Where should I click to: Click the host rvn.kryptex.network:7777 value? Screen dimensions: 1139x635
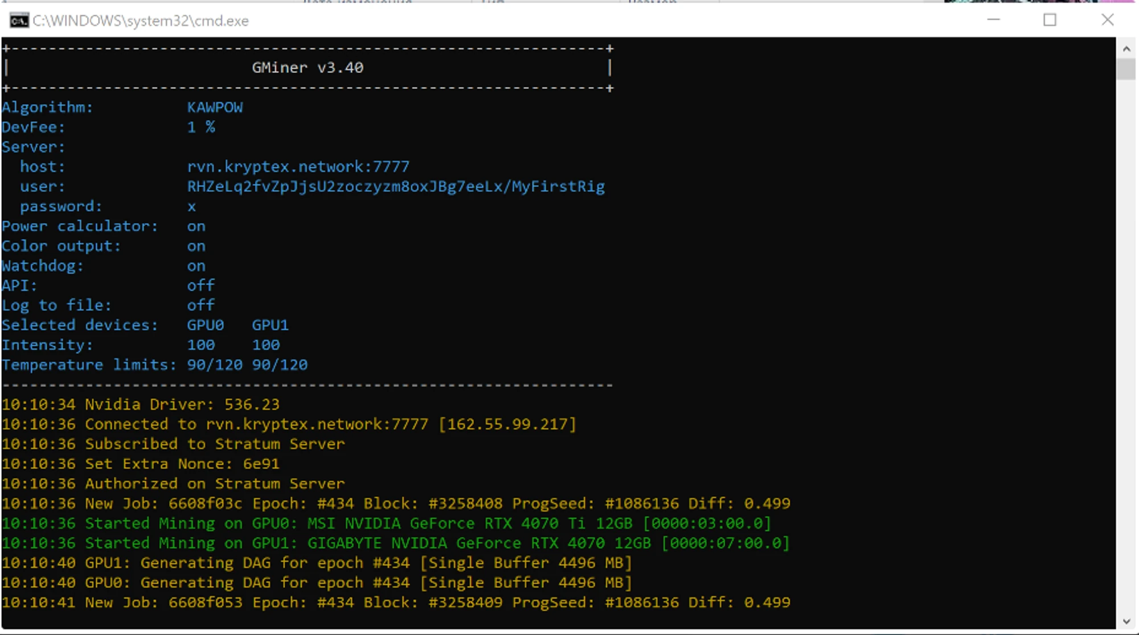pos(298,167)
